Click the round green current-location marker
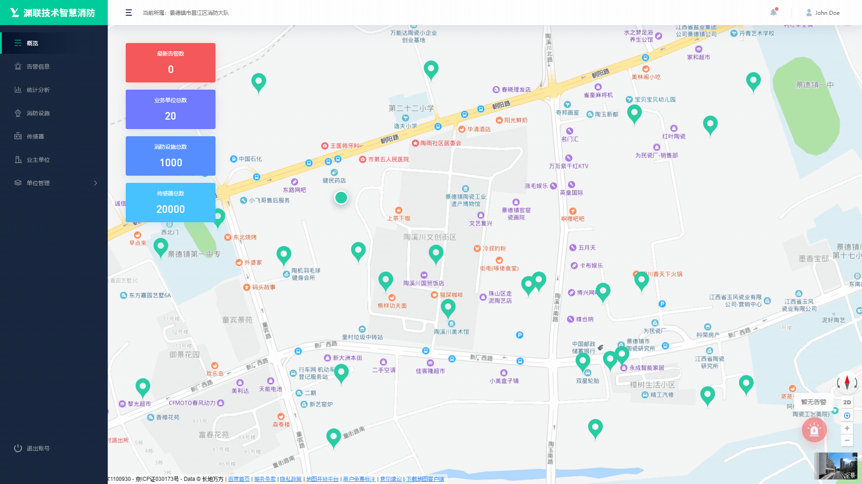 coord(341,198)
